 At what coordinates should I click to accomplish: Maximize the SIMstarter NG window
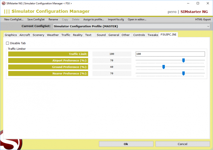pos(198,3)
